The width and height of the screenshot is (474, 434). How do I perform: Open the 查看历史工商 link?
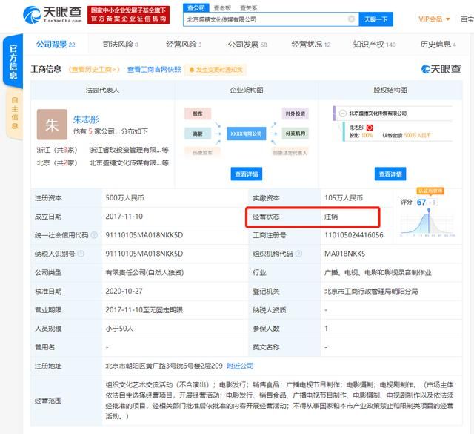[x=94, y=69]
